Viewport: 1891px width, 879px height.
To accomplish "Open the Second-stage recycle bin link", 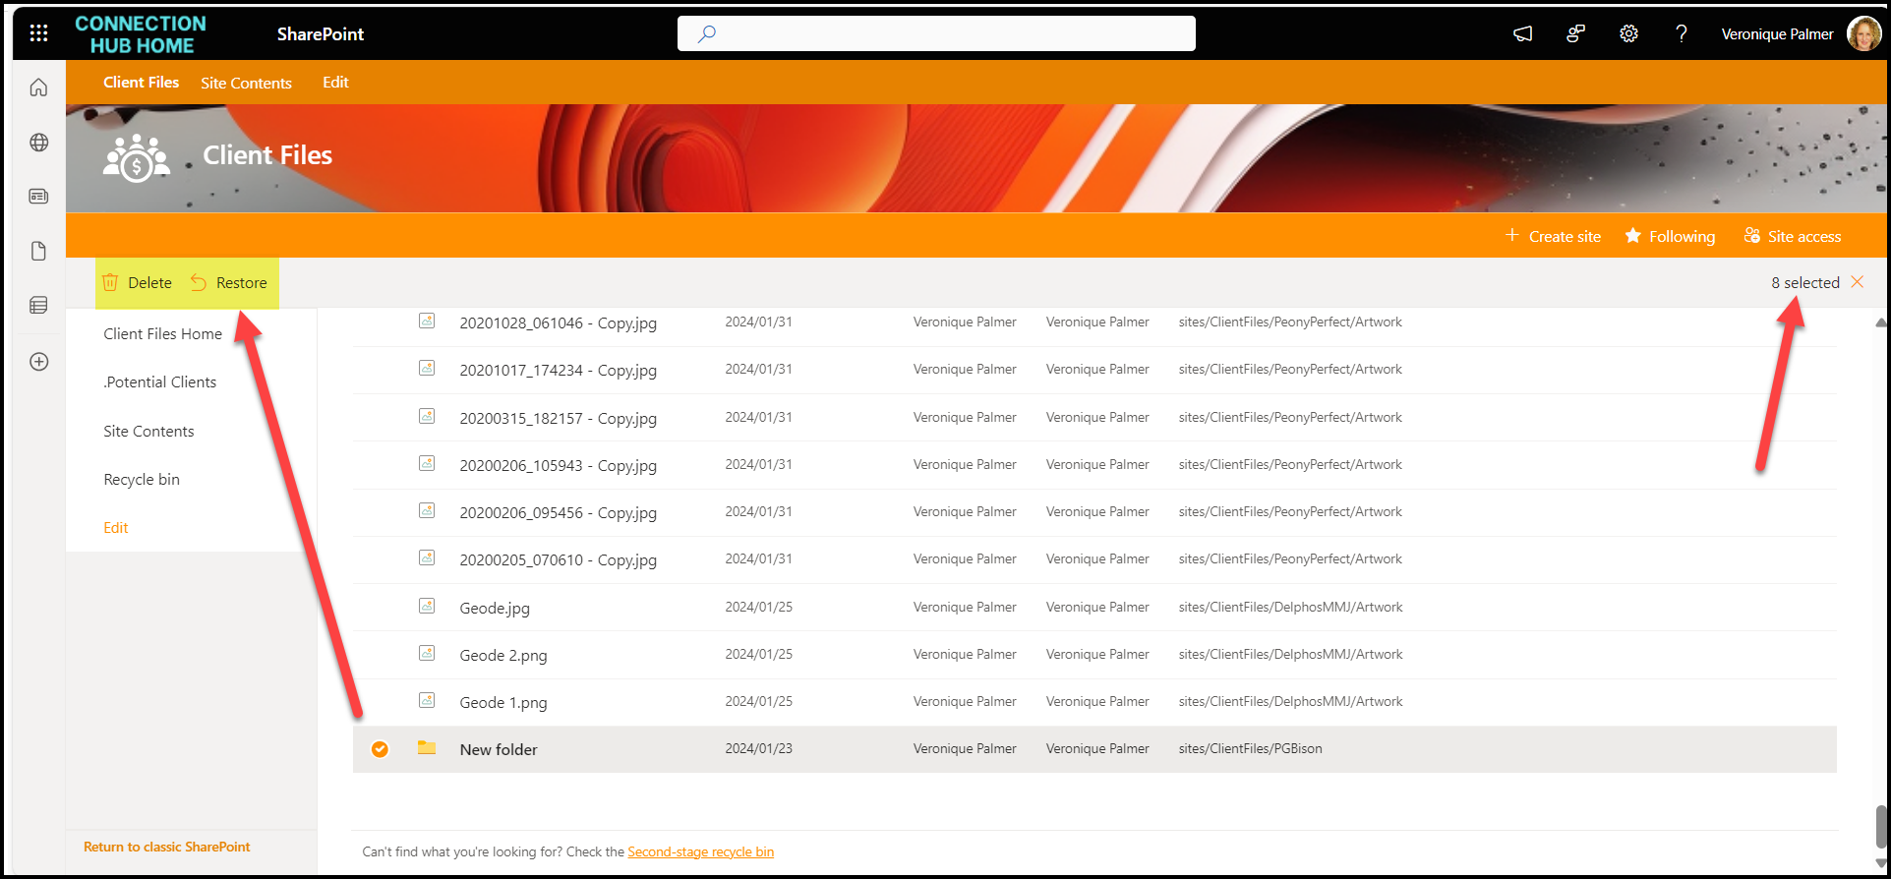I will point(700,851).
